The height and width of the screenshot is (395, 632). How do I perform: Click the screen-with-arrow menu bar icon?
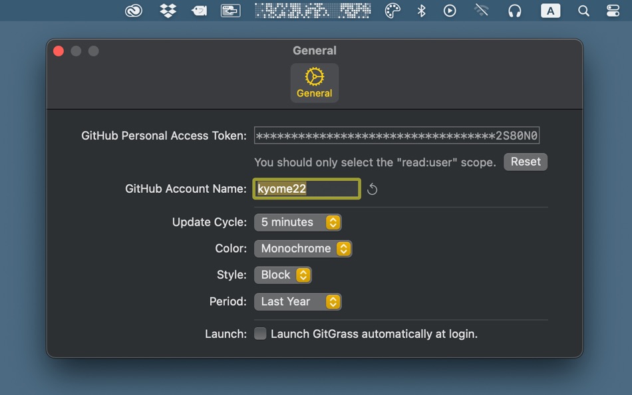pyautogui.click(x=231, y=11)
